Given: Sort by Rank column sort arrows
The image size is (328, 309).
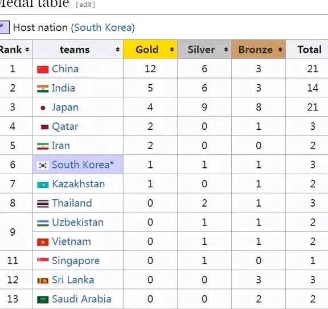Looking at the screenshot, I should coord(27,50).
